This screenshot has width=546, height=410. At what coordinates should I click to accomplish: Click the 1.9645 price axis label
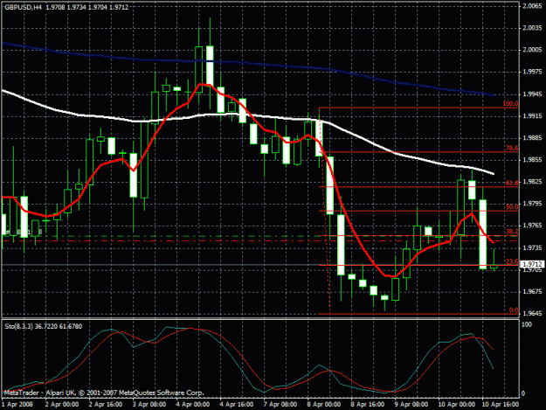(532, 314)
